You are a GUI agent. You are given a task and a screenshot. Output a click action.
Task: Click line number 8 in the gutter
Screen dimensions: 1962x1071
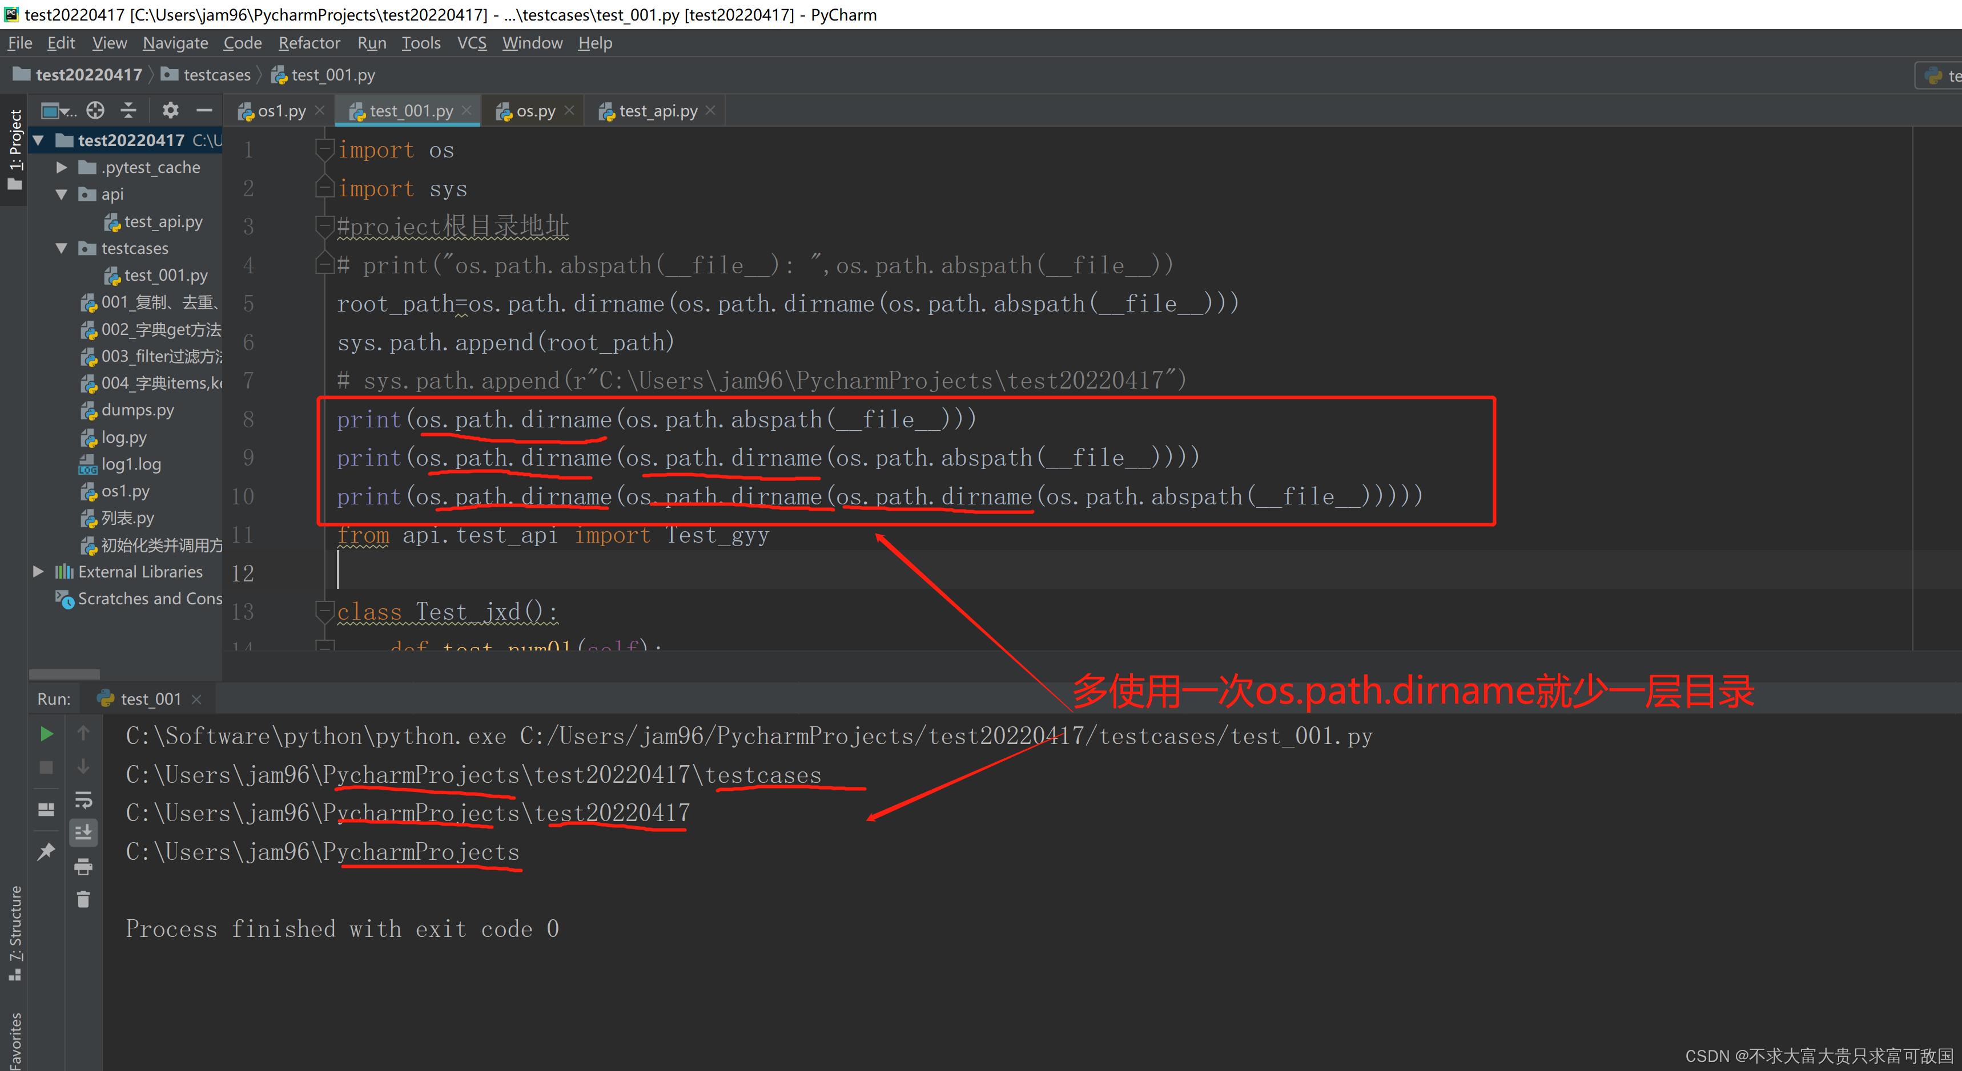(x=248, y=419)
